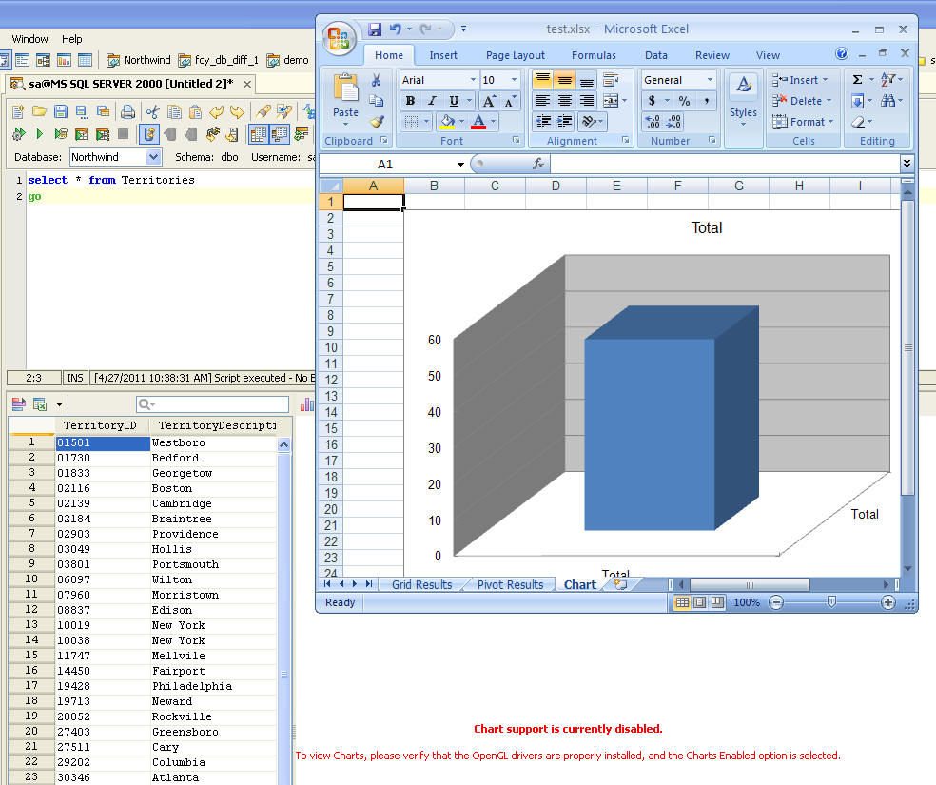Save the workbook via quick access toolbar

(x=374, y=29)
